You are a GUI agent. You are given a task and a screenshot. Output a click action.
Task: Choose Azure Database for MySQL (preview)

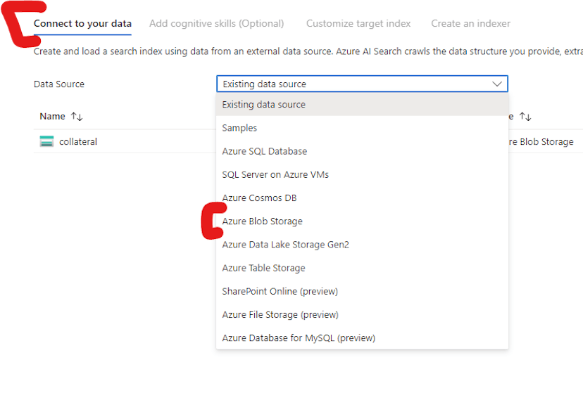coord(299,338)
